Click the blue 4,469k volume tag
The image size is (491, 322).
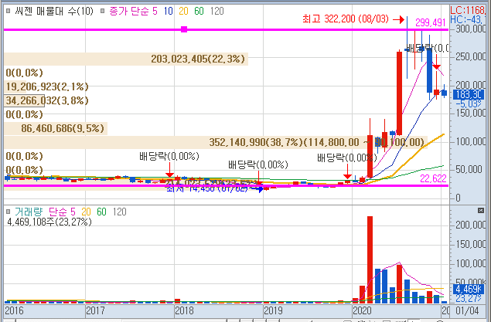click(x=468, y=289)
